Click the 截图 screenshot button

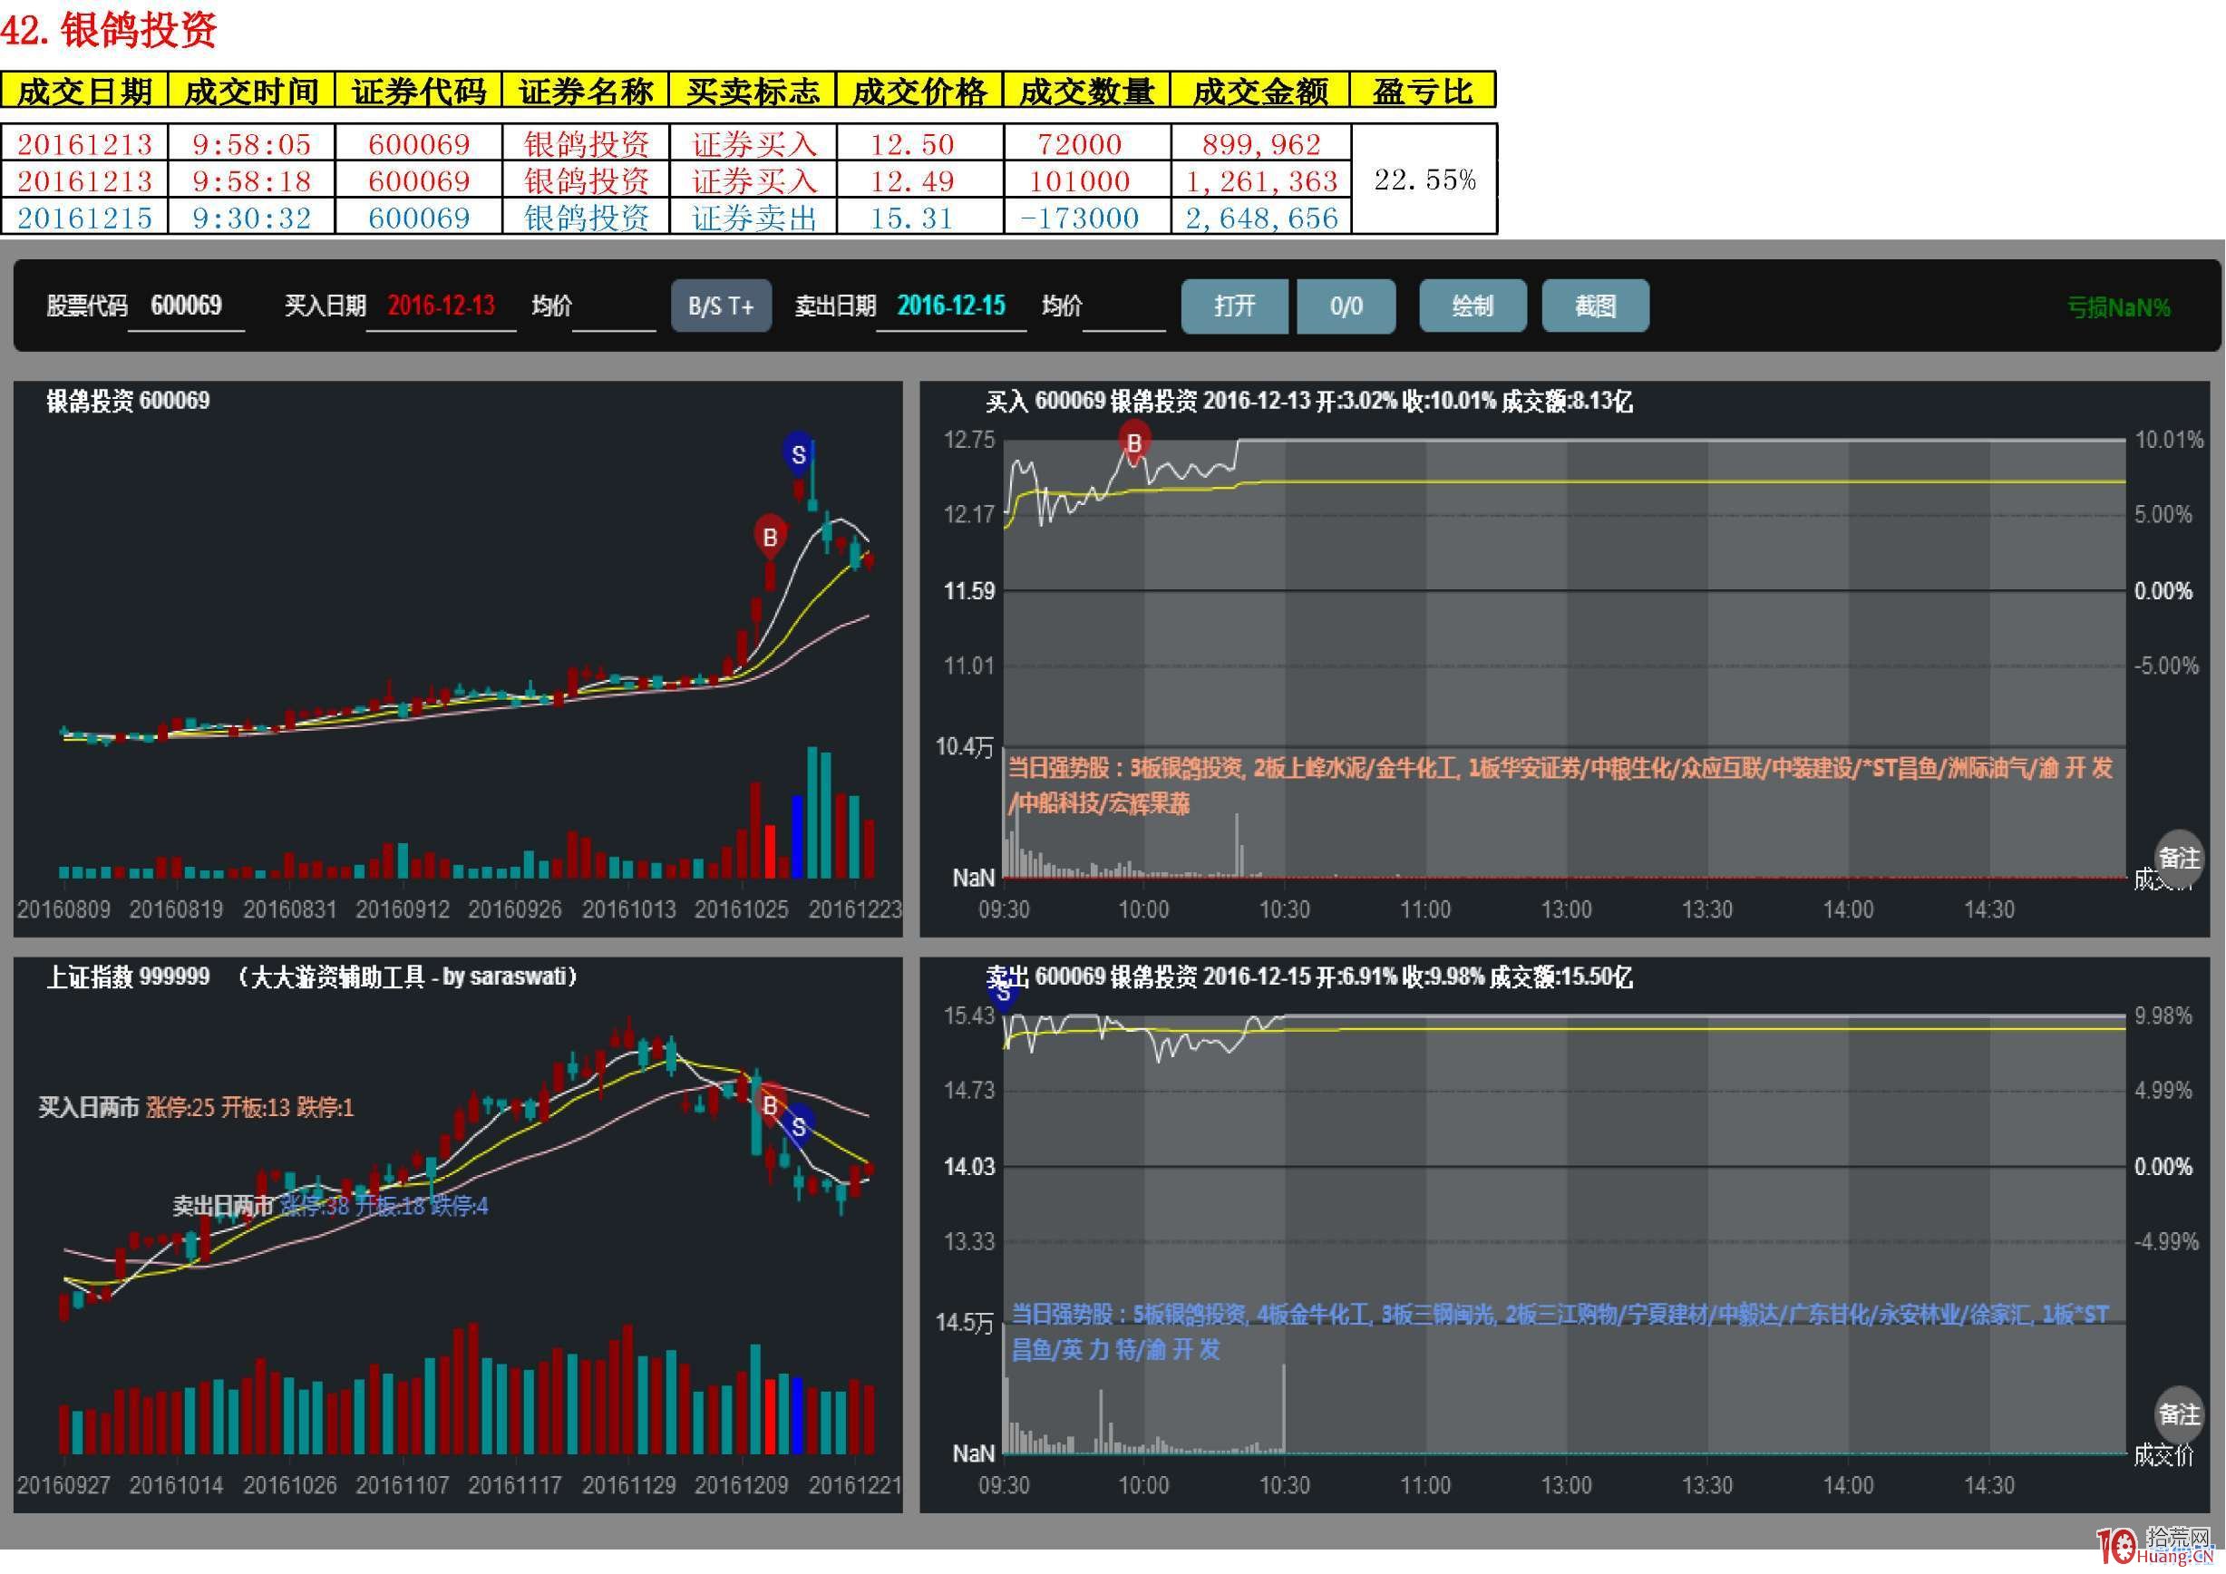(1595, 306)
